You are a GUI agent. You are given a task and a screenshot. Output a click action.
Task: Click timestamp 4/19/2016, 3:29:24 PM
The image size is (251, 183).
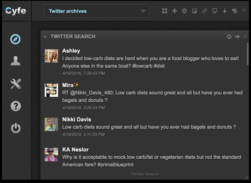point(84,108)
